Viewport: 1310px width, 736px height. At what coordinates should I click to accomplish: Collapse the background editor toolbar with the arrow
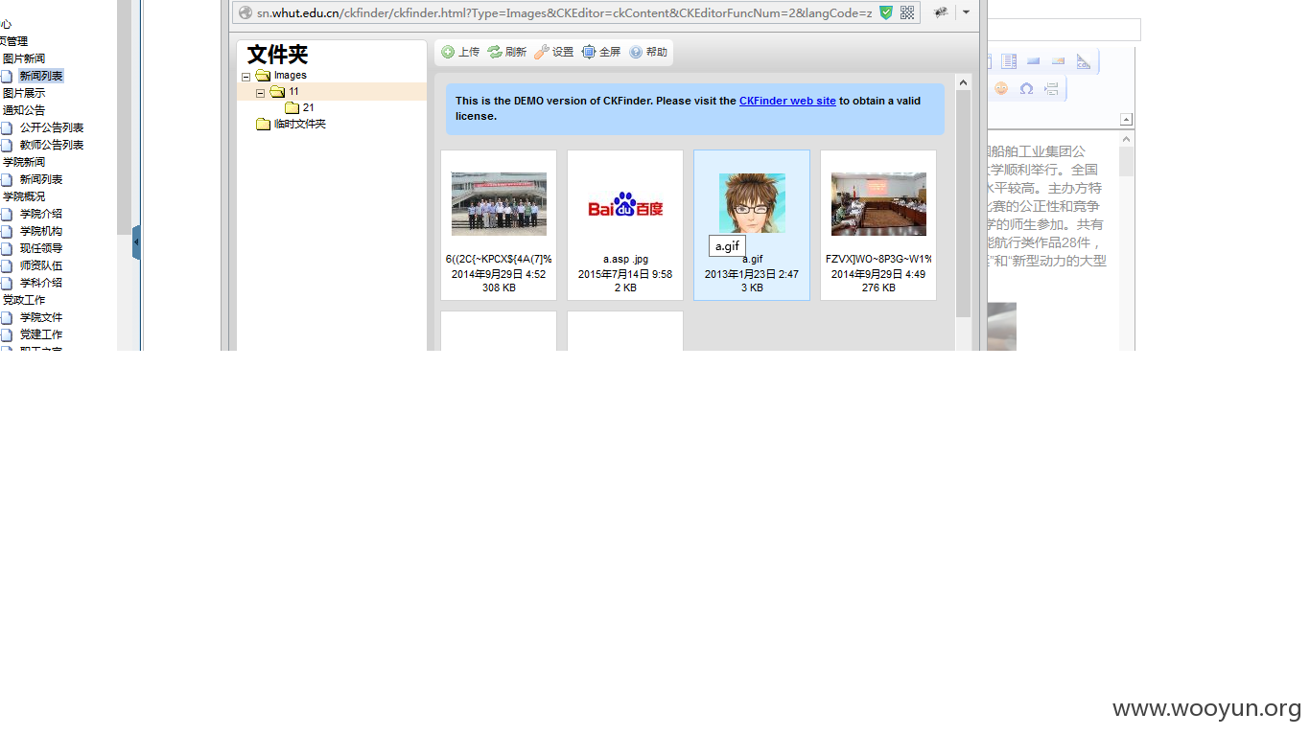click(1126, 120)
